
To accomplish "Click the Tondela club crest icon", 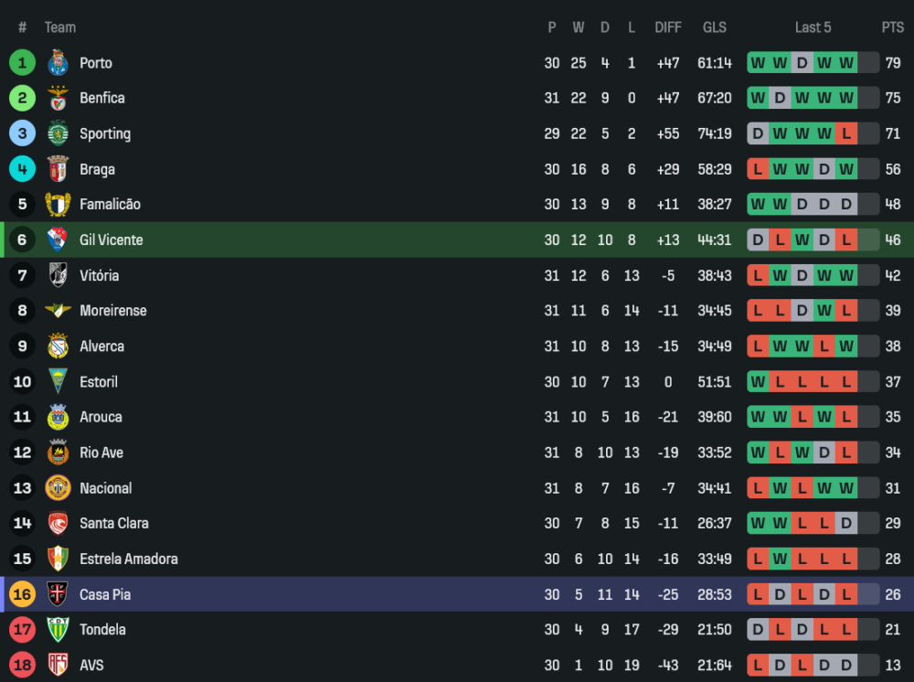I will [x=58, y=629].
